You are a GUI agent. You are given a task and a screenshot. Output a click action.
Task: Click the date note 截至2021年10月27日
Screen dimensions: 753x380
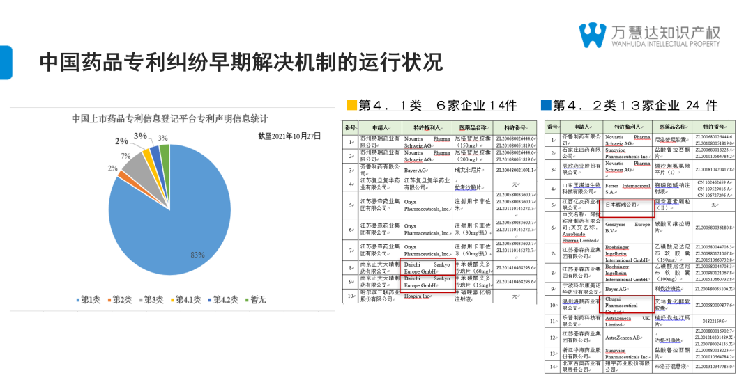[x=289, y=136]
